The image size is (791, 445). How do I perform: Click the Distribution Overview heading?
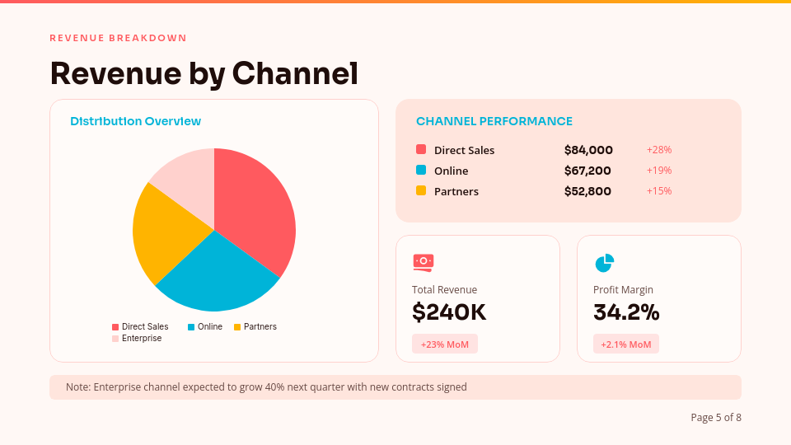(x=136, y=121)
